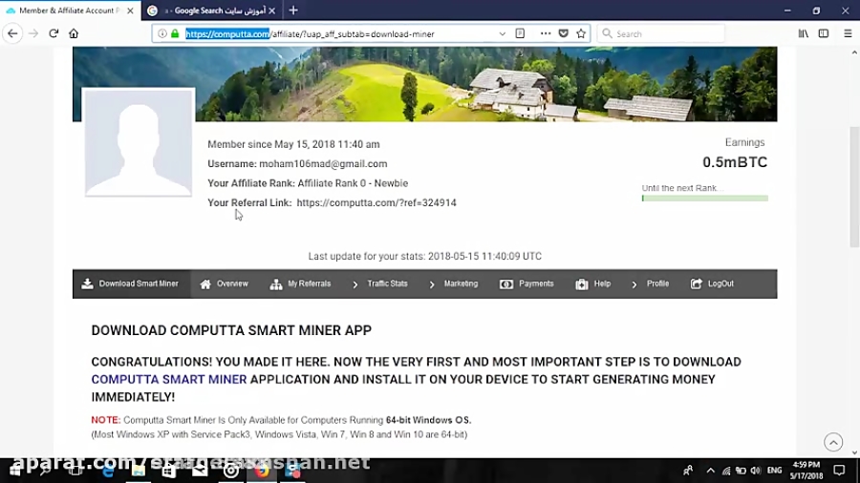Open the taskbar notification center icon
This screenshot has height=483, width=860.
click(x=839, y=471)
